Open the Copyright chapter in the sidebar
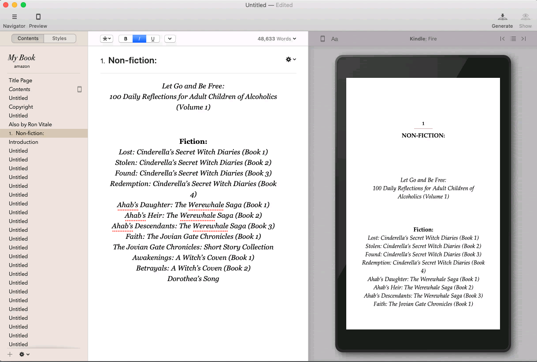Image resolution: width=537 pixels, height=362 pixels. (x=21, y=106)
